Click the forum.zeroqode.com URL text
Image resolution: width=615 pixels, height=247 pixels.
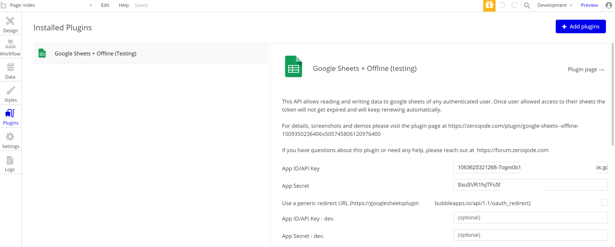click(513, 150)
